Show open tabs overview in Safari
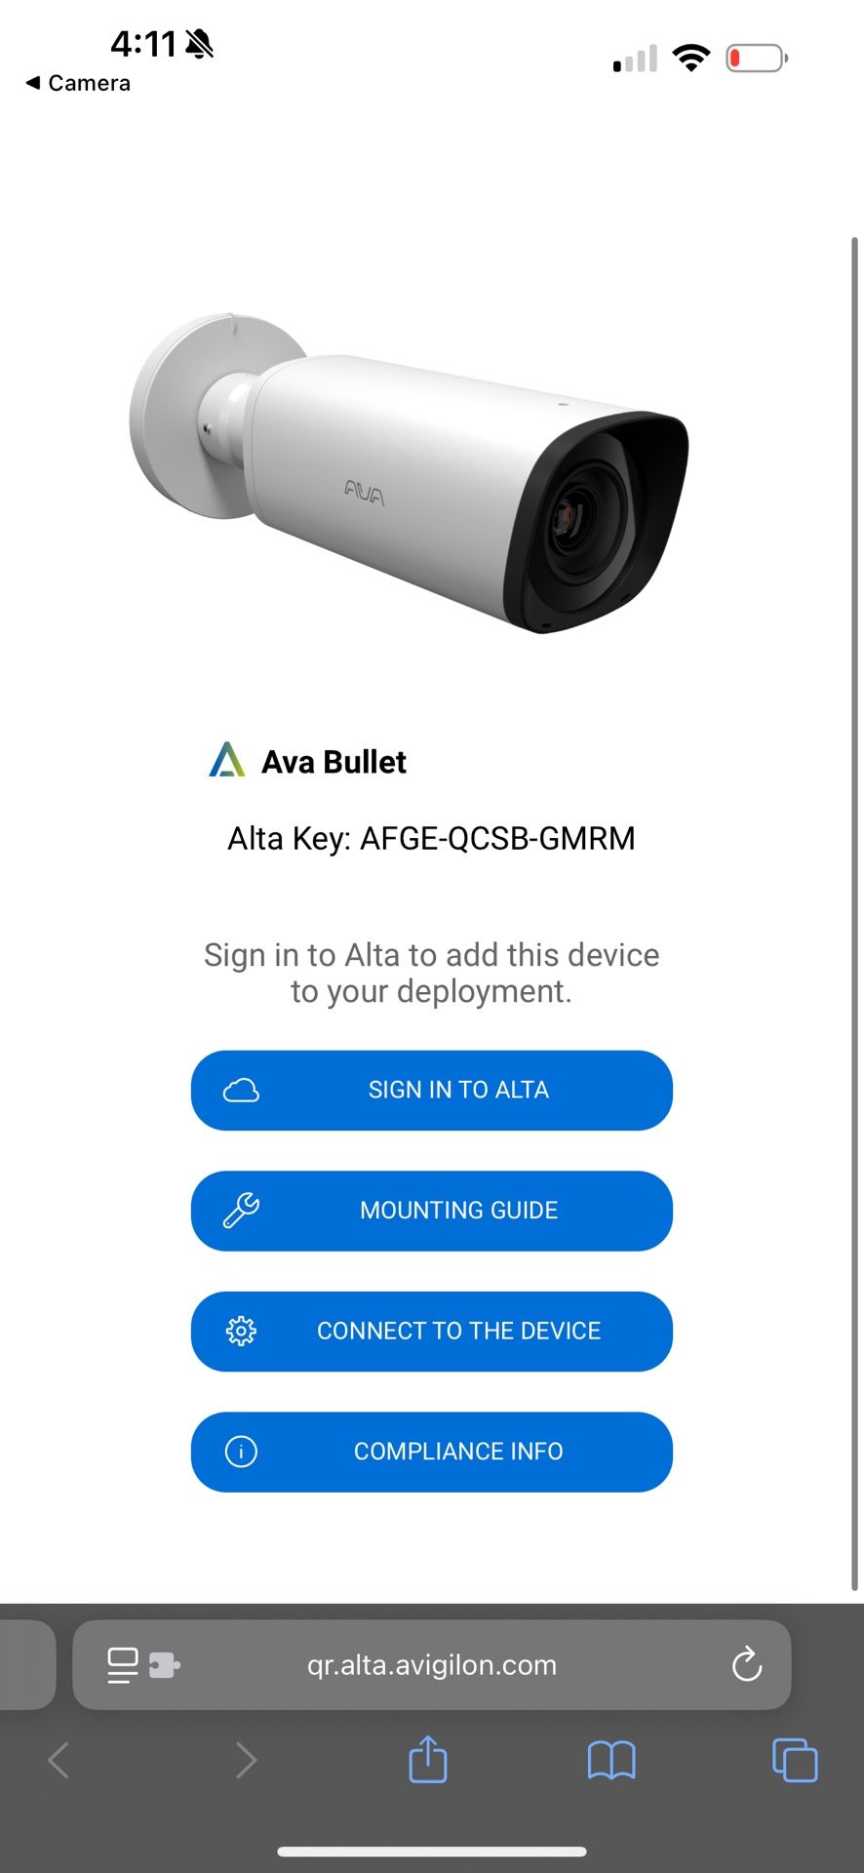This screenshot has width=864, height=1873. tap(795, 1760)
